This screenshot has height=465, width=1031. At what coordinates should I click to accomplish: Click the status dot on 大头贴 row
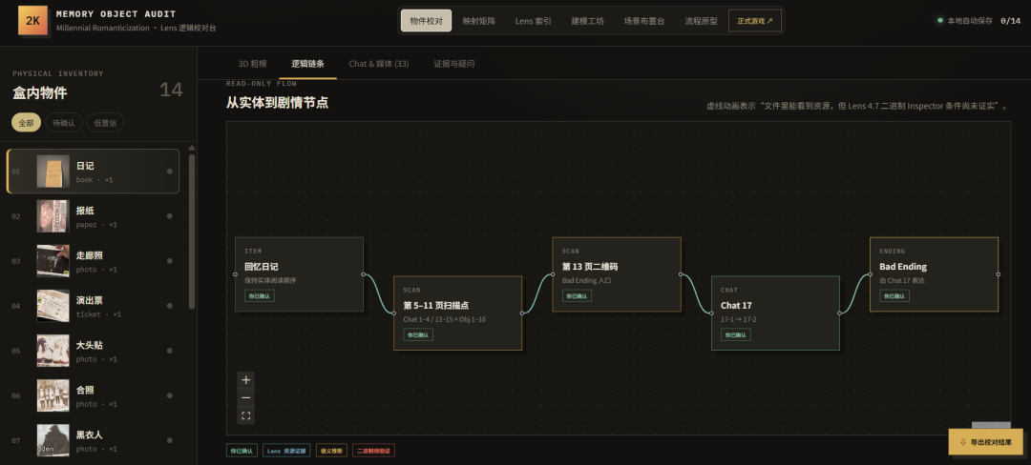tap(170, 351)
